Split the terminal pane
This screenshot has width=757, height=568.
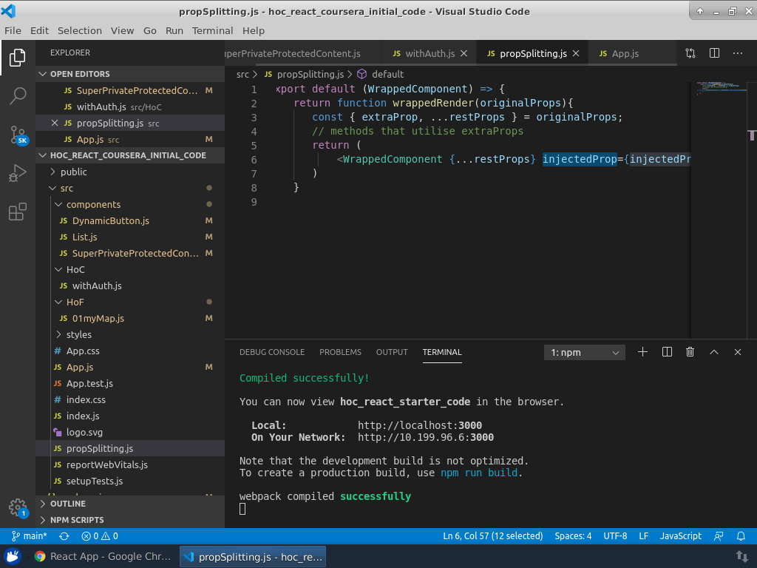(x=667, y=353)
